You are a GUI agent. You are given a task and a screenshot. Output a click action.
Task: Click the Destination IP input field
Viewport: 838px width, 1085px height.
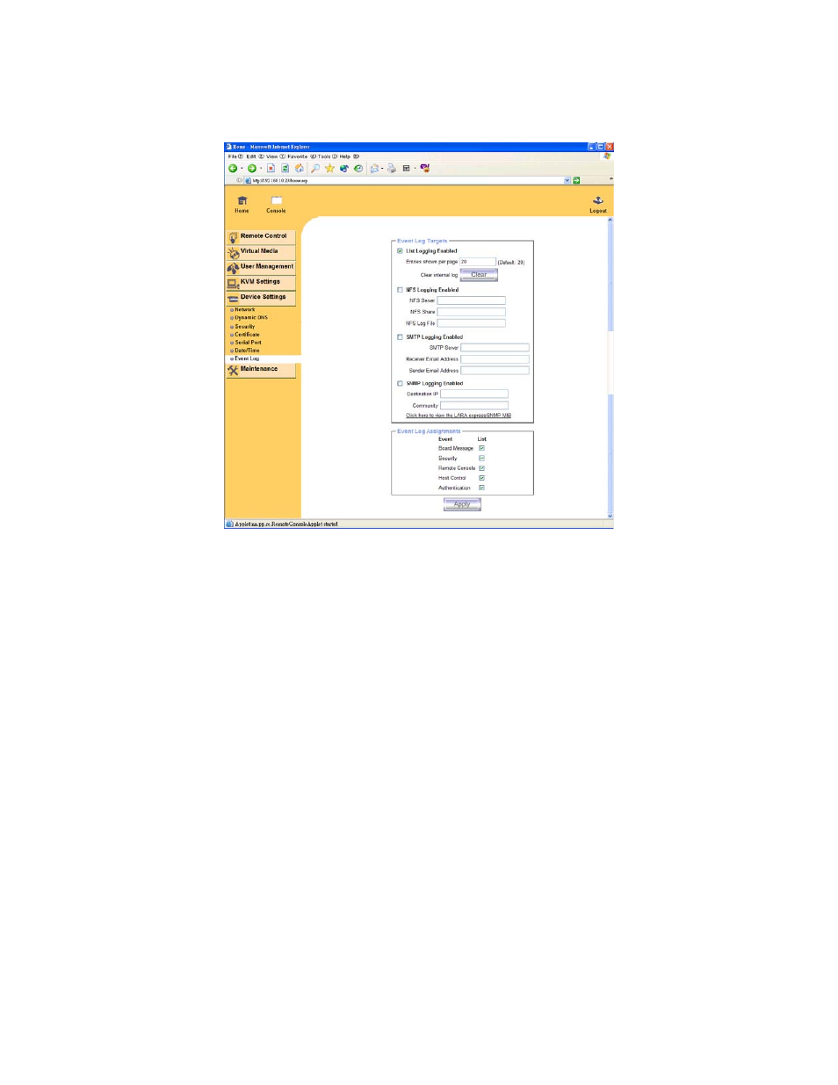[x=474, y=394]
